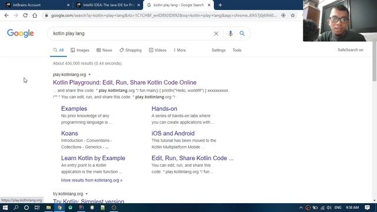377x212 pixels.
Task: Click the results count text
Action: [x=87, y=64]
